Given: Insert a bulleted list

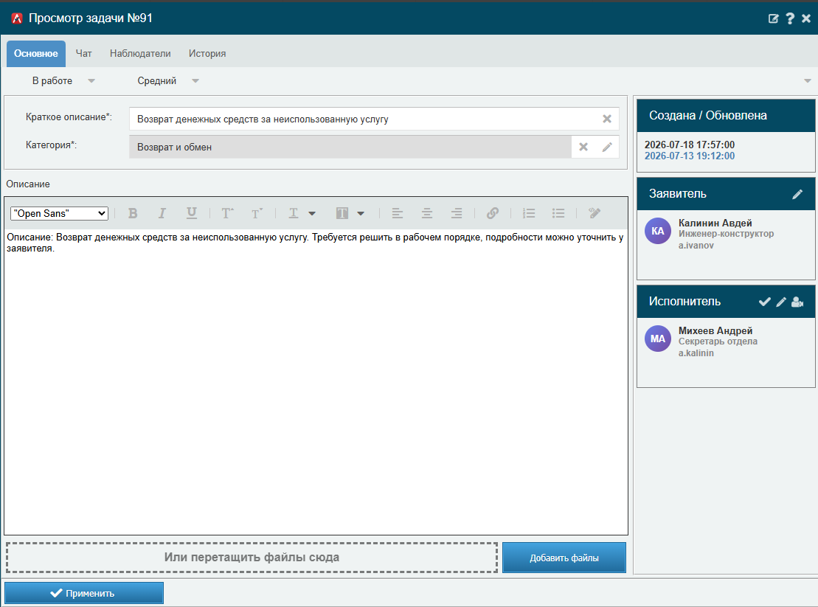Looking at the screenshot, I should point(558,213).
